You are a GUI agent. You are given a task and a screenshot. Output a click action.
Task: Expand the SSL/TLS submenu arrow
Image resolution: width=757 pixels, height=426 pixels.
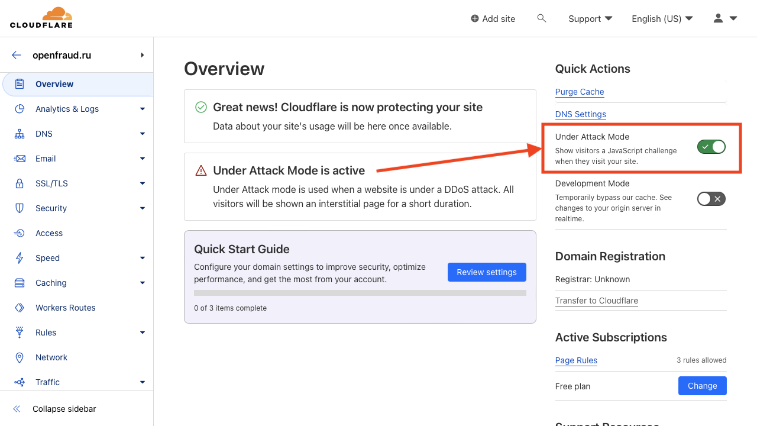click(x=143, y=183)
